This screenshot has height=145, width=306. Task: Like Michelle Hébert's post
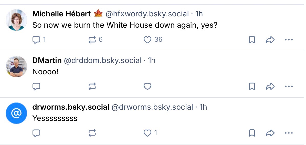tap(147, 40)
